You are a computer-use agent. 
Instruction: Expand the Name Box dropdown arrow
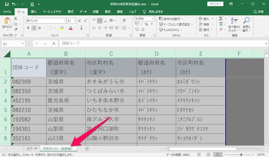coord(23,44)
